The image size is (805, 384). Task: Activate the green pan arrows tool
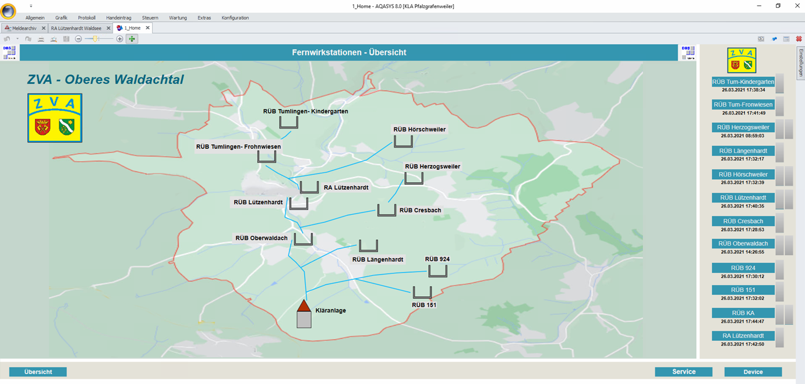[132, 39]
